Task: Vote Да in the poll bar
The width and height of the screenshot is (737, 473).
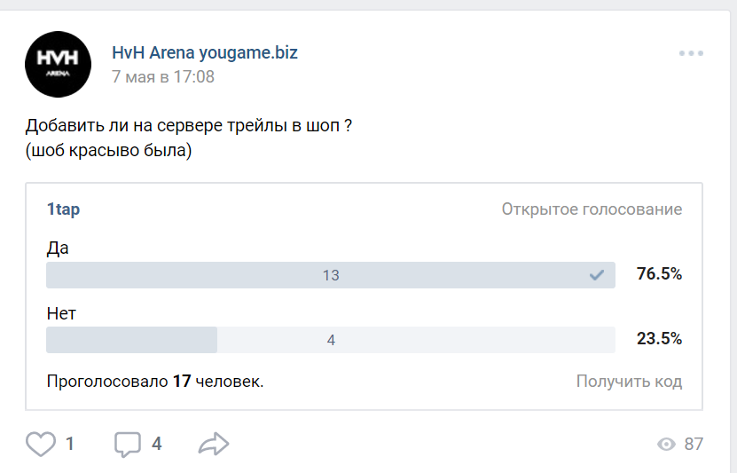Action: (330, 275)
